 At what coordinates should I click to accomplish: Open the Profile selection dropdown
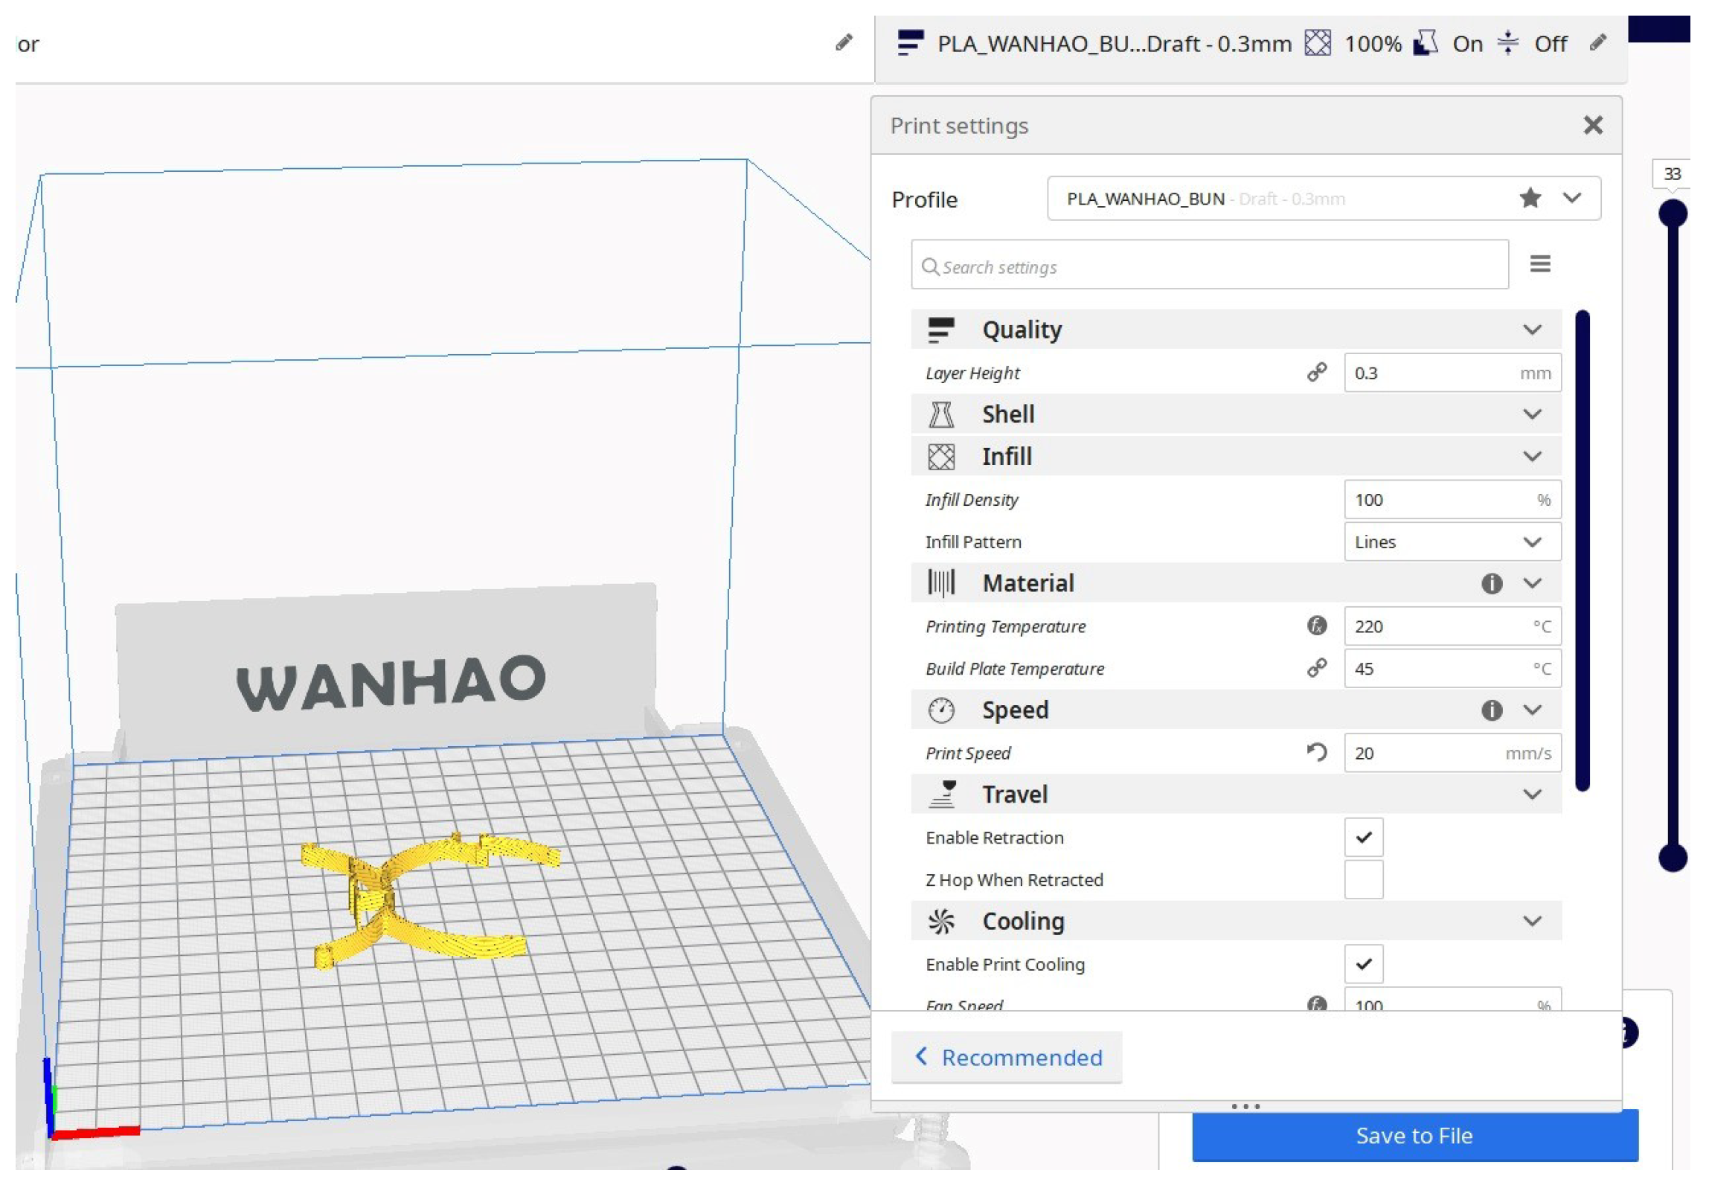coord(1571,198)
